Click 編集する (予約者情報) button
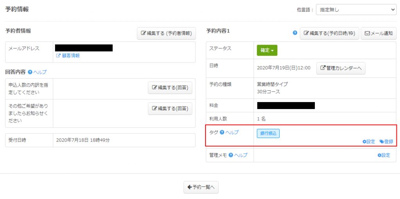 [166, 33]
